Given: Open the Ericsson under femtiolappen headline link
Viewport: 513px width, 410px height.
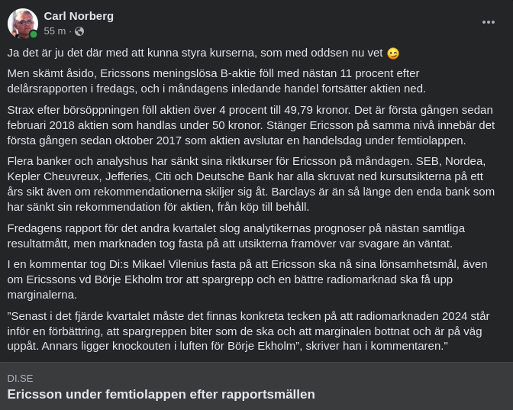Looking at the screenshot, I should [x=161, y=394].
